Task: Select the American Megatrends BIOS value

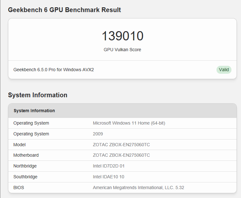Action: tap(138, 188)
